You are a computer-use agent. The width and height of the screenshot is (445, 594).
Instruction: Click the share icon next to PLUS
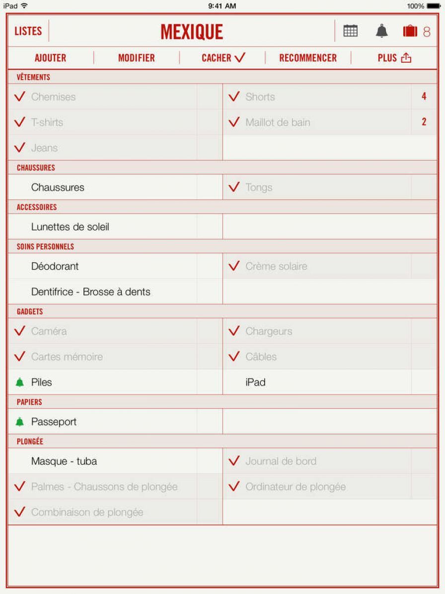407,58
